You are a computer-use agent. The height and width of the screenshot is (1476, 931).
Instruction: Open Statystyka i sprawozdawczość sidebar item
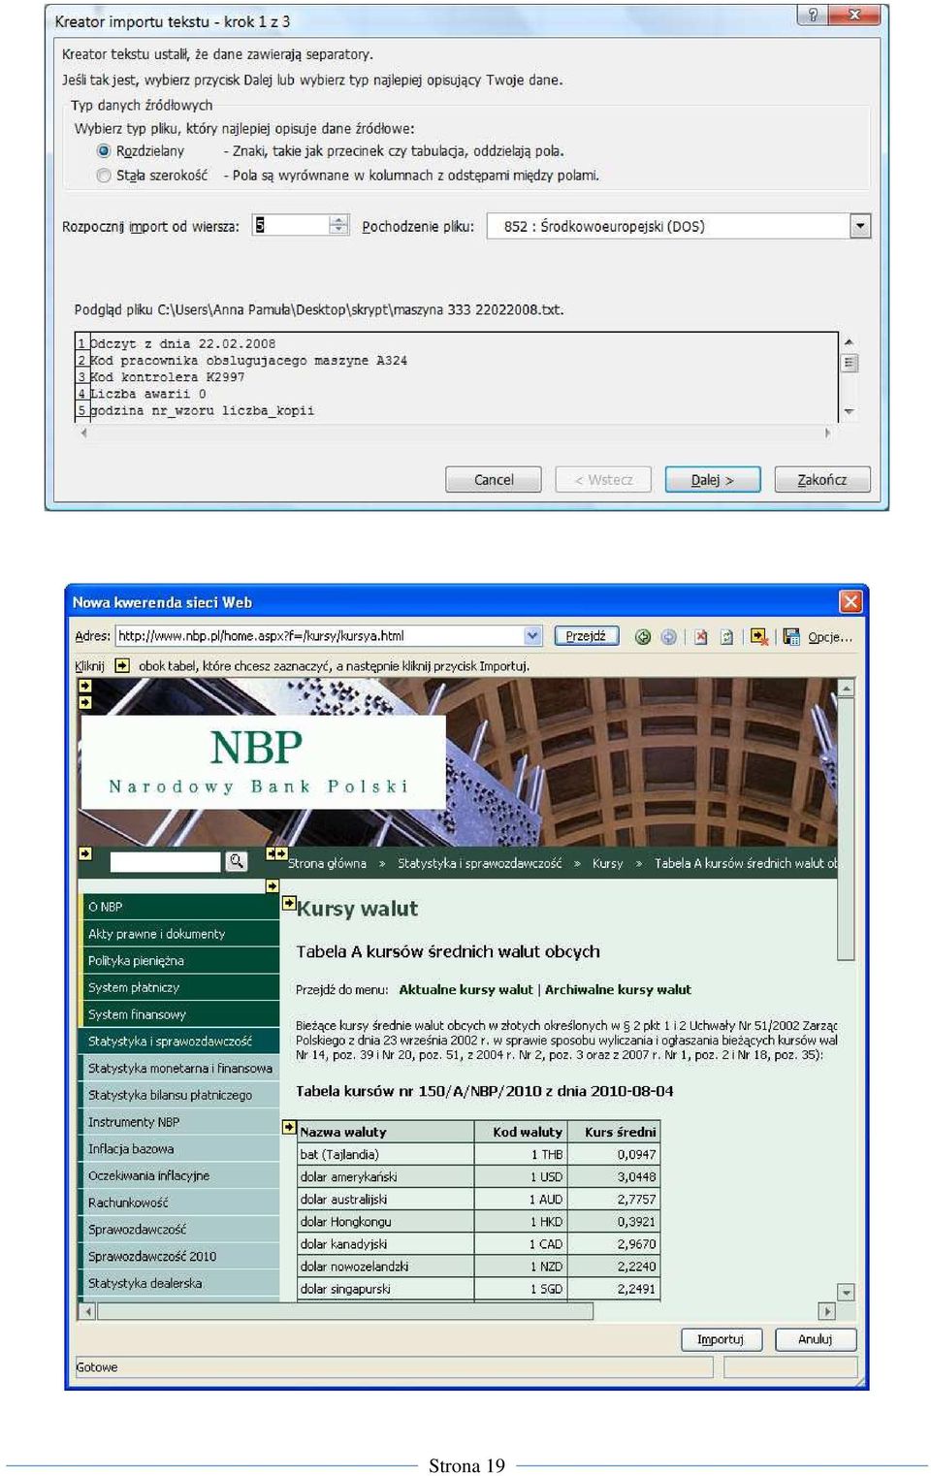(180, 1042)
